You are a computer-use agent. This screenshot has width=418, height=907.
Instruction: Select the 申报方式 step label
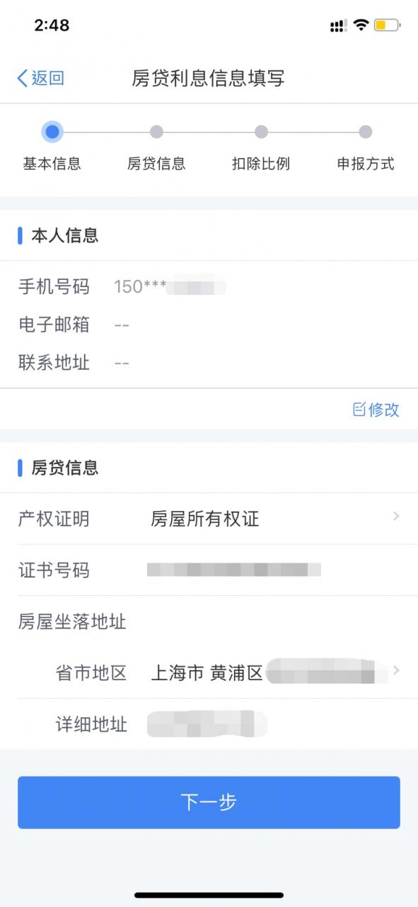coord(365,163)
